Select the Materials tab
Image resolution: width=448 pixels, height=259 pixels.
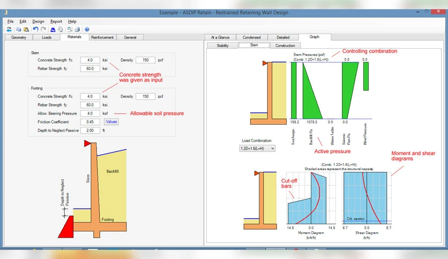pyautogui.click(x=74, y=37)
